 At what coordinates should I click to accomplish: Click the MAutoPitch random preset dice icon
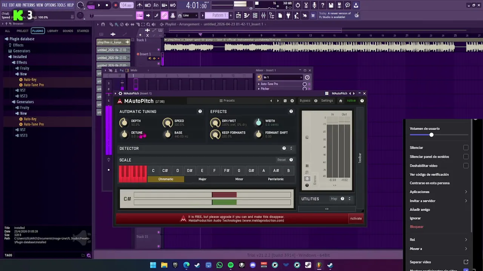click(285, 100)
